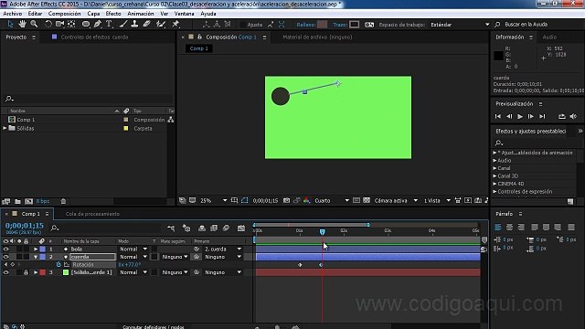The image size is (585, 329).
Task: Open the Graph Editor icon in timeline
Action: pyautogui.click(x=241, y=228)
